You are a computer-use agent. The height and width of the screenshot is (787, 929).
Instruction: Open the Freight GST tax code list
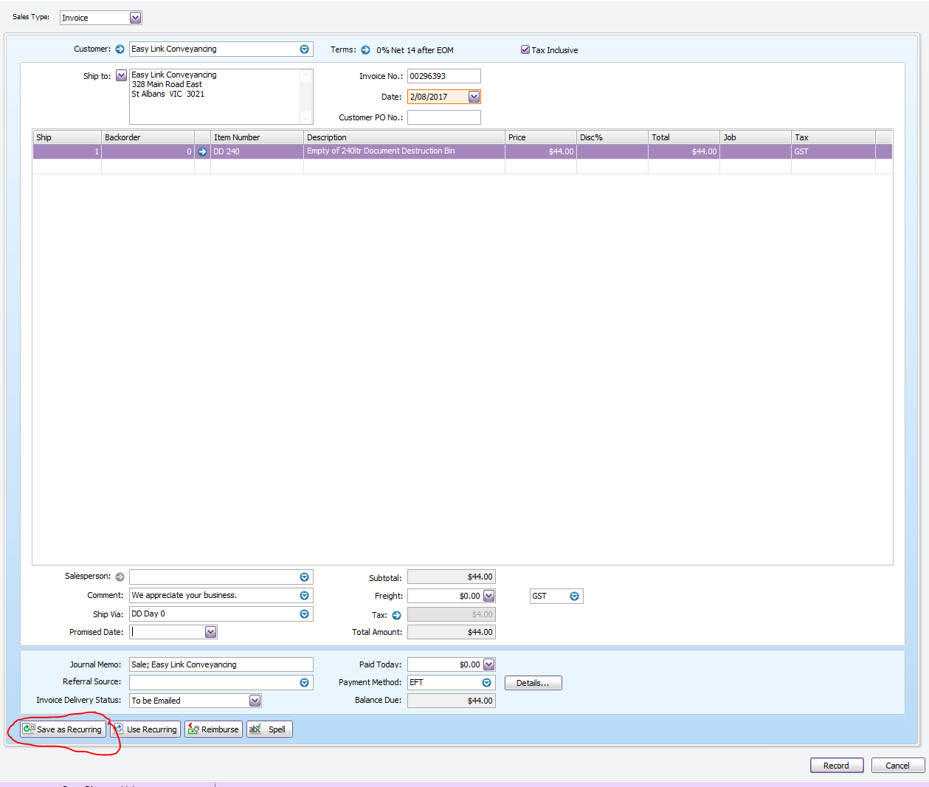[x=574, y=597]
